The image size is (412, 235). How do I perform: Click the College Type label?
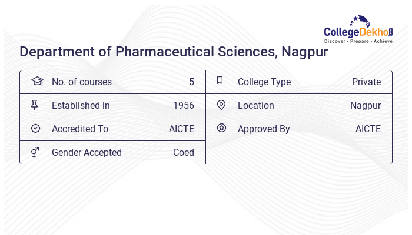(264, 82)
